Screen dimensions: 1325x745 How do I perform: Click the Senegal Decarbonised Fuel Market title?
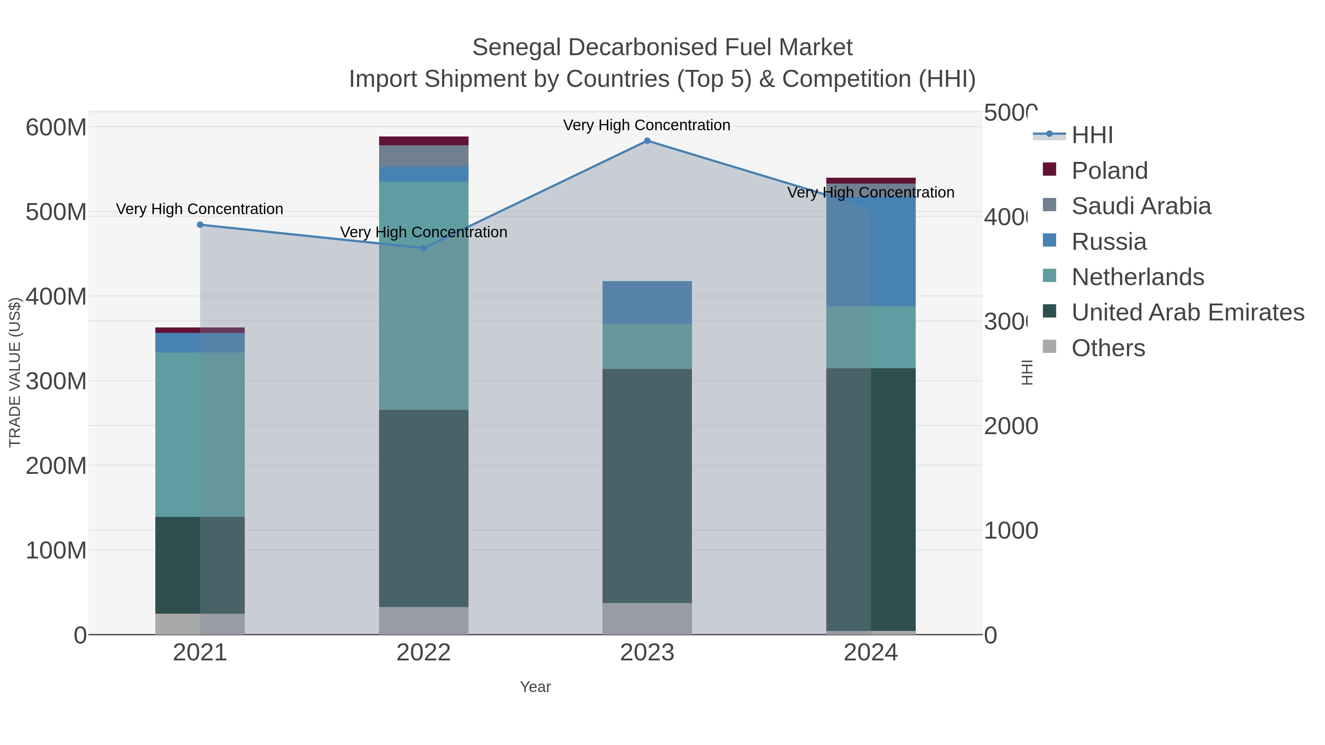[x=662, y=47]
